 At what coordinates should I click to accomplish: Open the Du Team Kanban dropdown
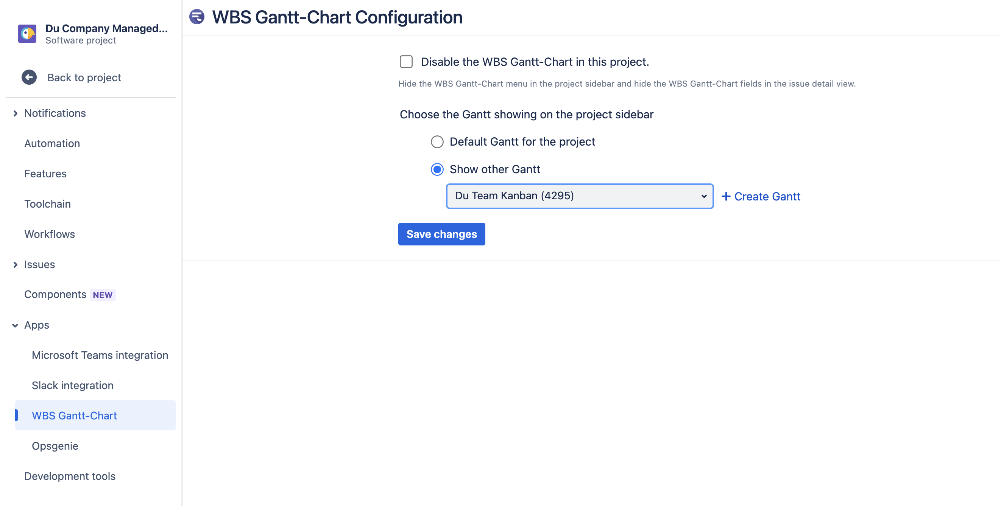coord(579,196)
